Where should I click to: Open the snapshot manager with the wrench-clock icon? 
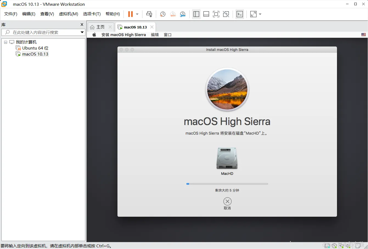182,14
